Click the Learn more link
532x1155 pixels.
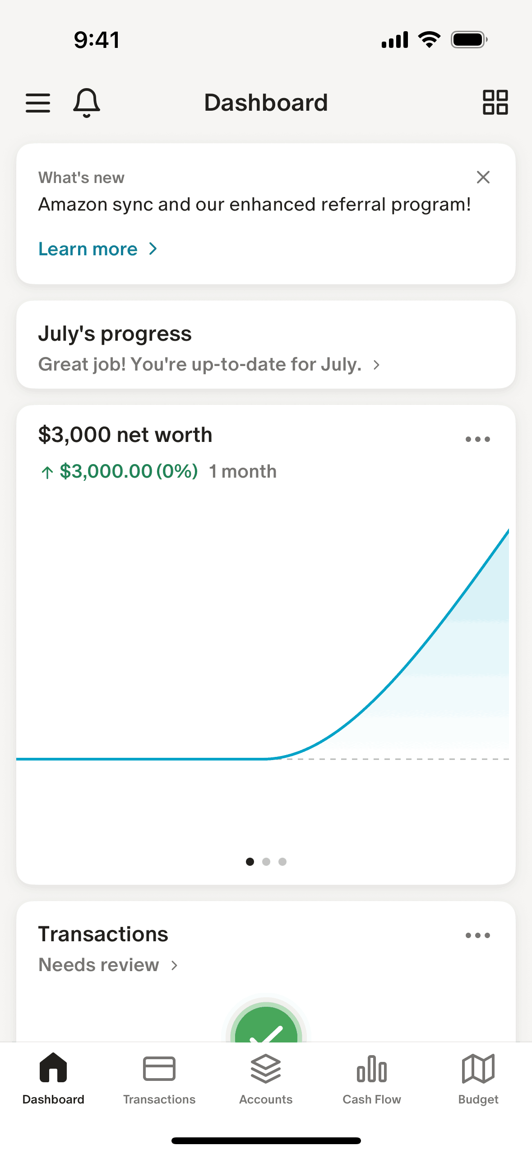click(x=88, y=249)
